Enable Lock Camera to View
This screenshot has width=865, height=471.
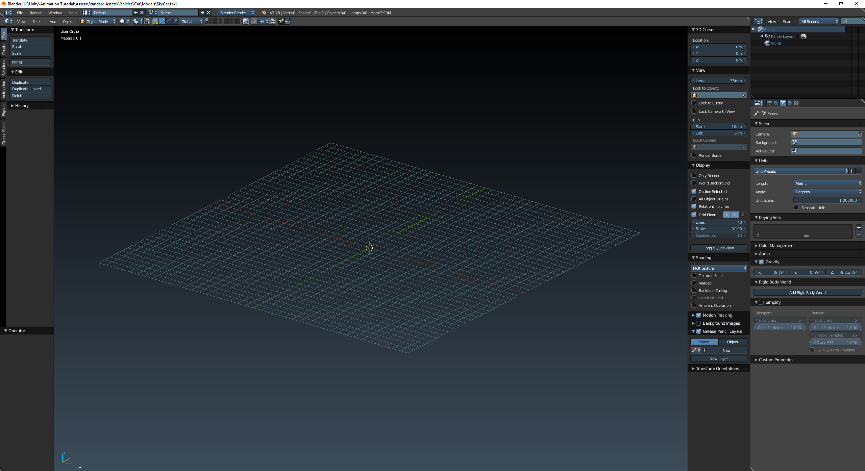tap(694, 111)
